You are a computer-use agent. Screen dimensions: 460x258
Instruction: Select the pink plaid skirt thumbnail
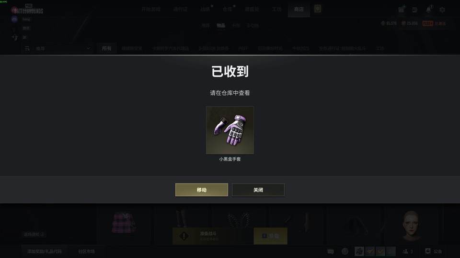pos(124,223)
